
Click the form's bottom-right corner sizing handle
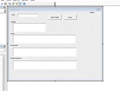103,81
